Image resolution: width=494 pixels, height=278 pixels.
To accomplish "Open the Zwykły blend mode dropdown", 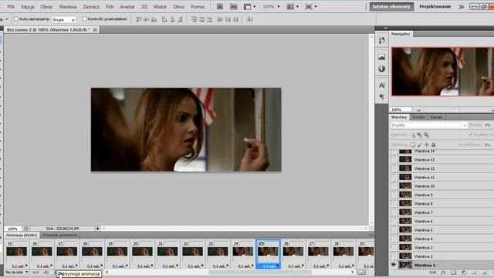I will point(429,125).
